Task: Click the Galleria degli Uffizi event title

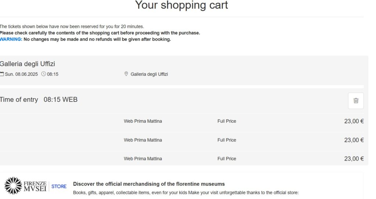Action: 27,64
